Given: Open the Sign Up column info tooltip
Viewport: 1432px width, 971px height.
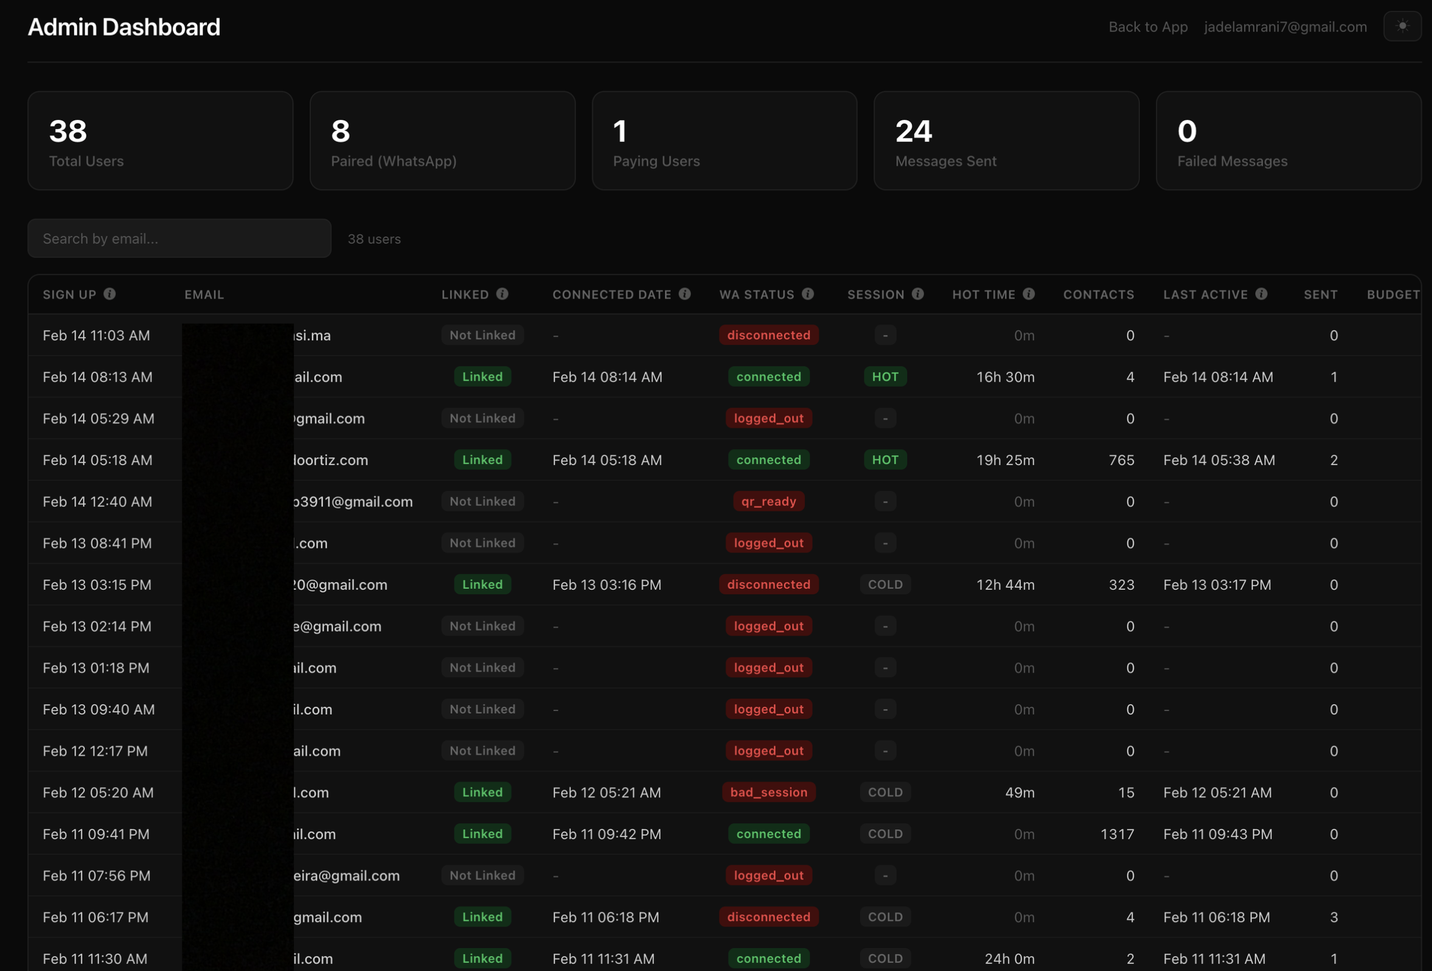Looking at the screenshot, I should (x=110, y=294).
